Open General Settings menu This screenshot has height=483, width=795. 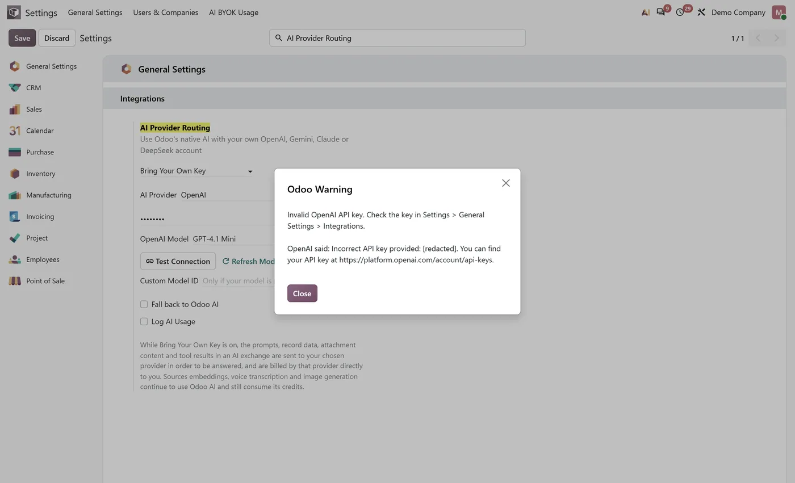95,12
